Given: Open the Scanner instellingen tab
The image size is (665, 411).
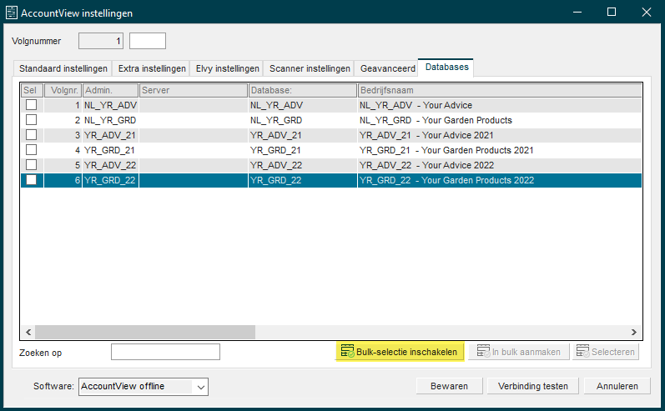Looking at the screenshot, I should pos(310,68).
